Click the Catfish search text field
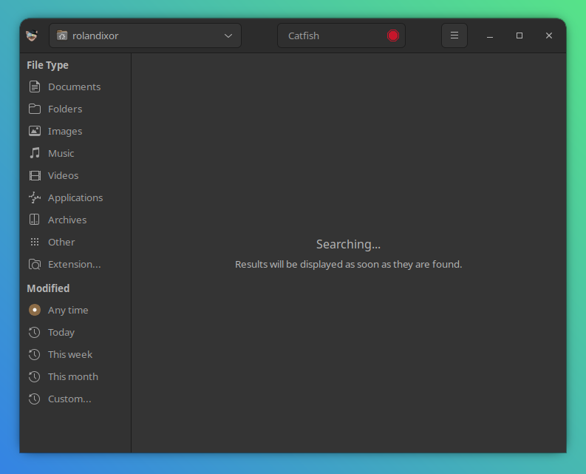Image resolution: width=586 pixels, height=474 pixels. [x=331, y=35]
